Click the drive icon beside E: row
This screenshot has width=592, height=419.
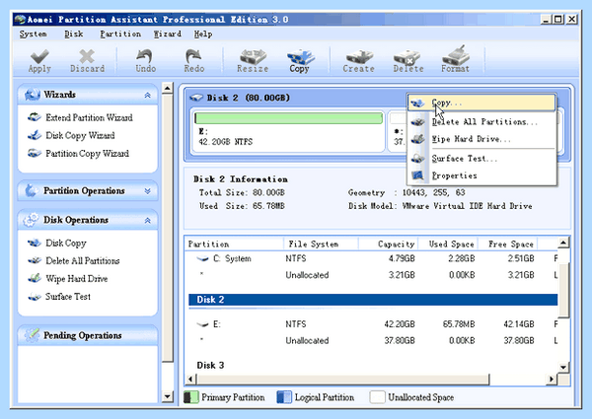(x=202, y=324)
